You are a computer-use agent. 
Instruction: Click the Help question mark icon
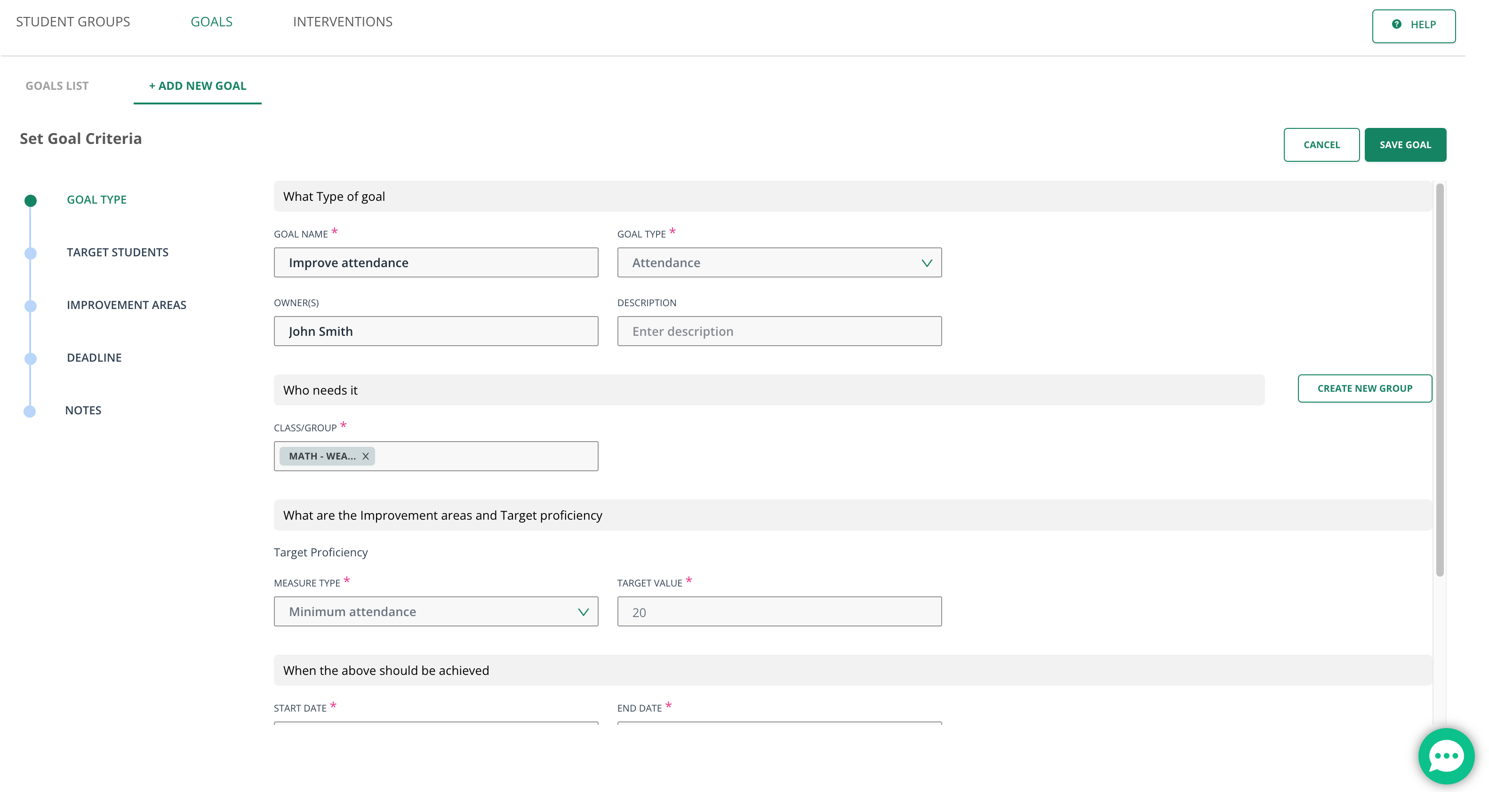click(1396, 24)
